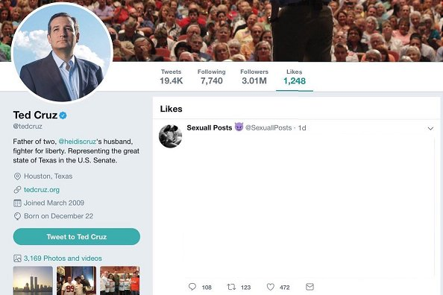The height and width of the screenshot is (295, 443).
Task: Click the large circular profile picture
Action: pyautogui.click(x=62, y=52)
